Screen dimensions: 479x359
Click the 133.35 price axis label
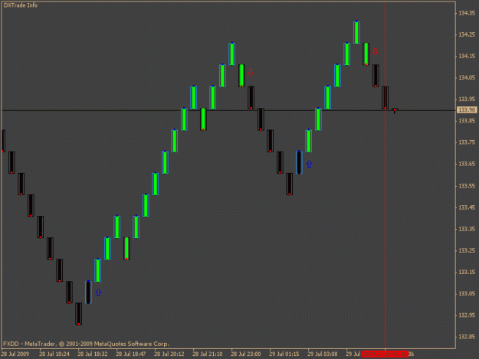tap(467, 229)
